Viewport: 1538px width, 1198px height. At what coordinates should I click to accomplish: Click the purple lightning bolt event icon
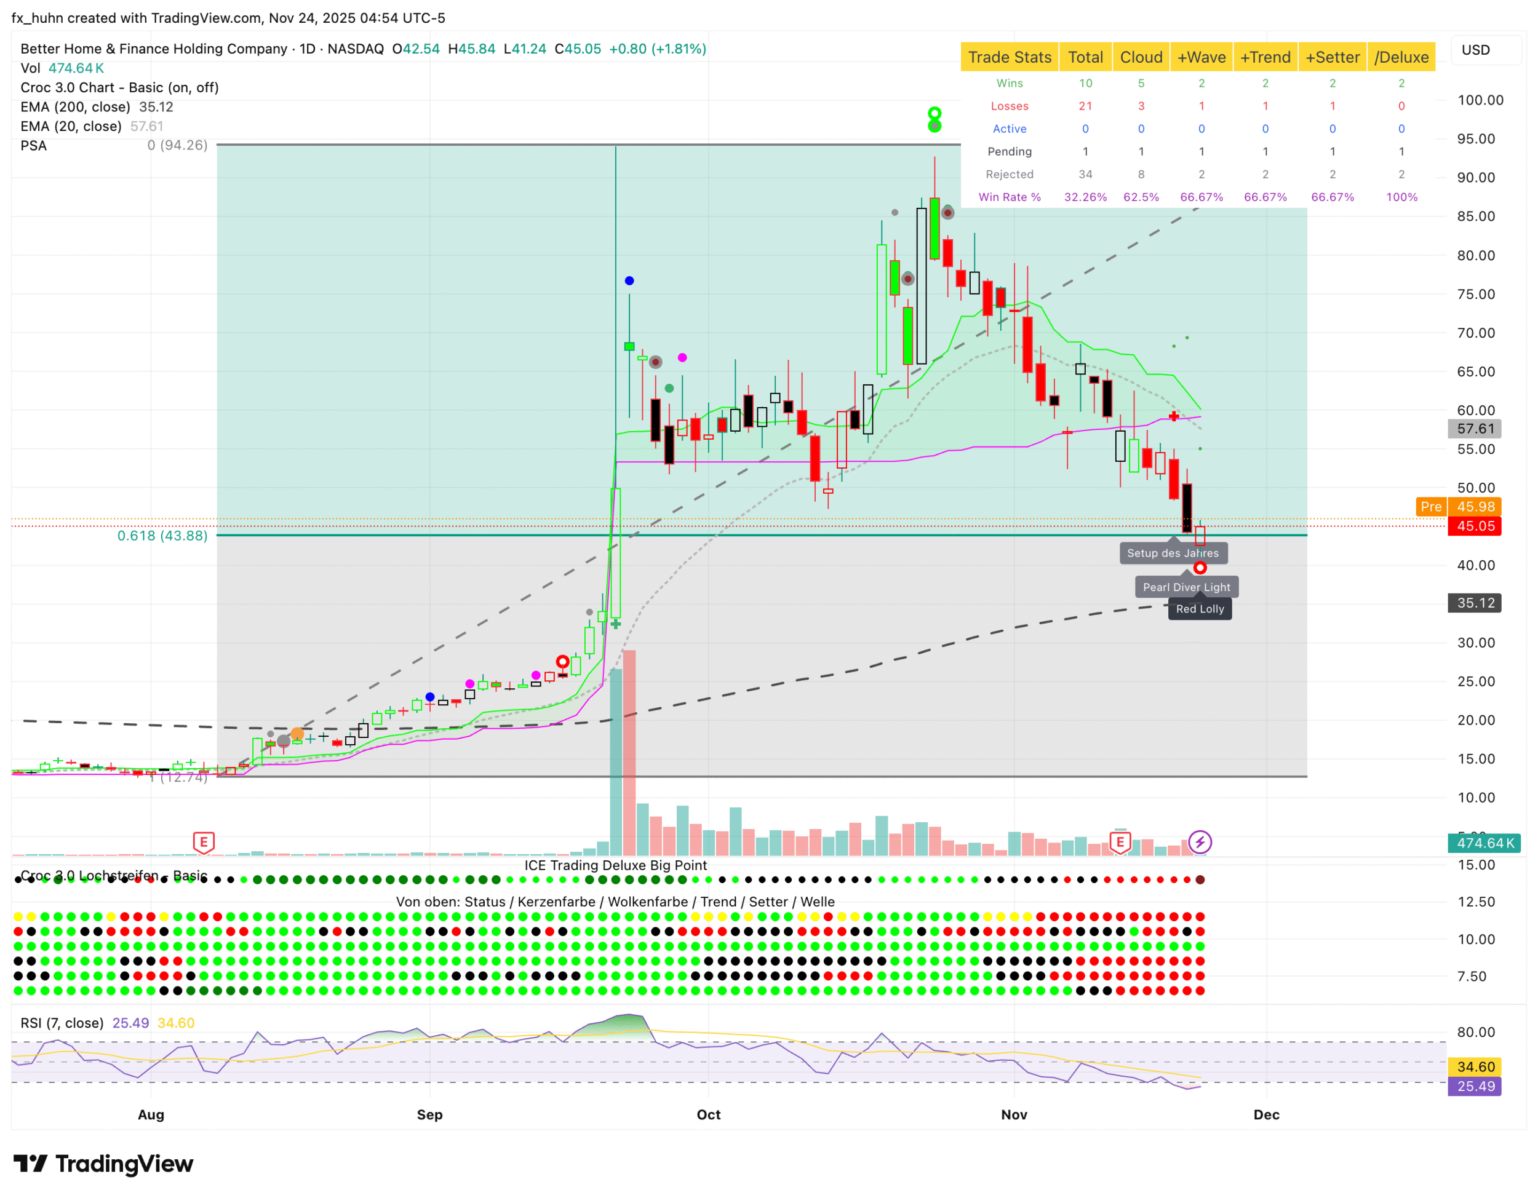(x=1200, y=842)
